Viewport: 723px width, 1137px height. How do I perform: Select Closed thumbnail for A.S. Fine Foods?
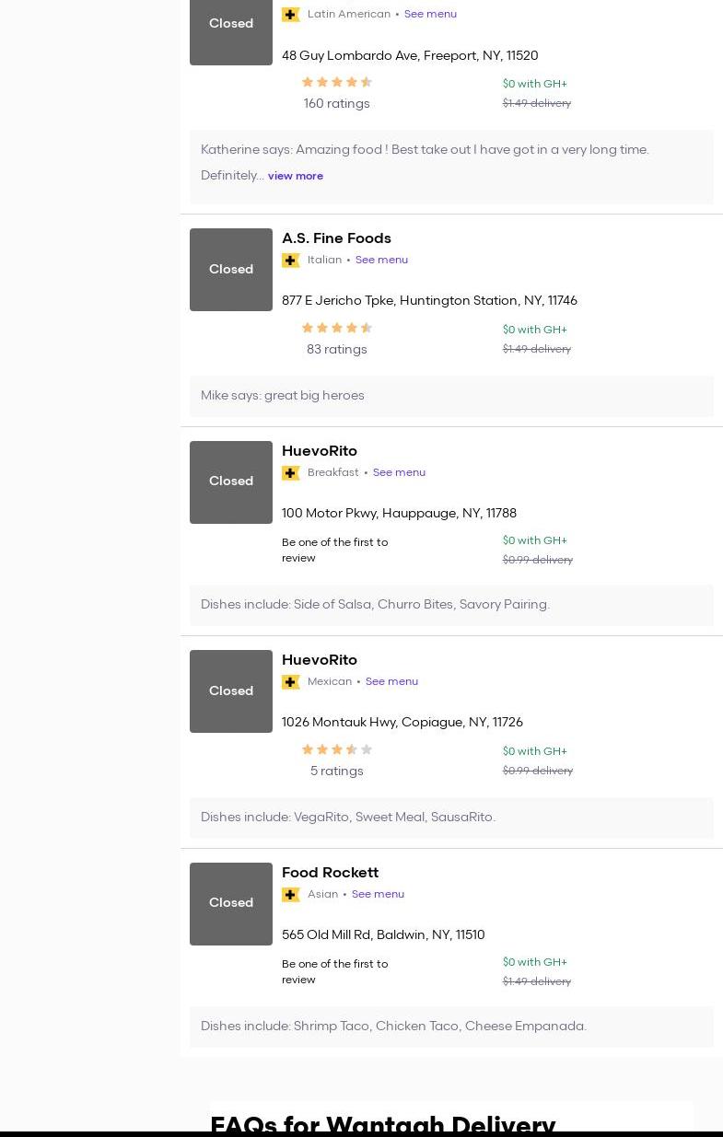pyautogui.click(x=231, y=270)
